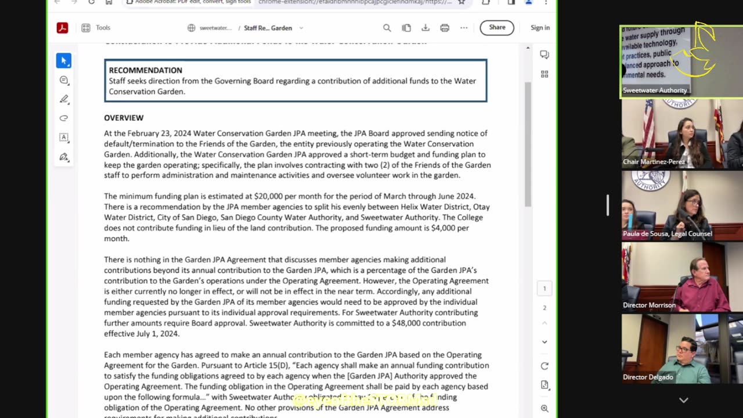Select Director Delgado video tile
This screenshot has width=743, height=418.
pyautogui.click(x=682, y=349)
